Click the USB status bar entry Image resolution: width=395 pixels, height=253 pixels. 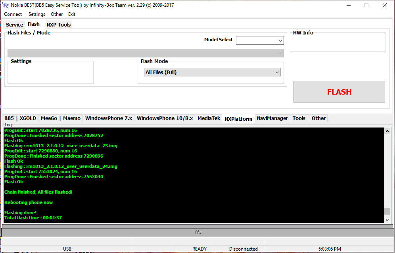click(67, 249)
